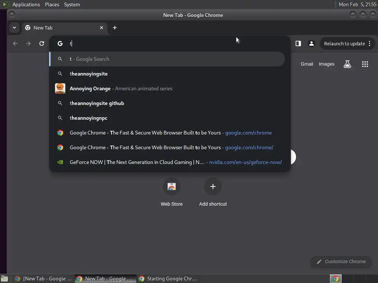This screenshot has height=283, width=378.
Task: Click the Nvidia favicon in GeForce suggestion
Action: [60, 162]
